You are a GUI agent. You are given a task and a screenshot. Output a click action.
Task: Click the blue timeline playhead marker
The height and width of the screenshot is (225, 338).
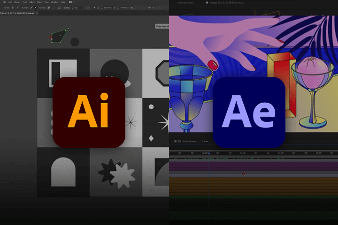[x=209, y=153]
